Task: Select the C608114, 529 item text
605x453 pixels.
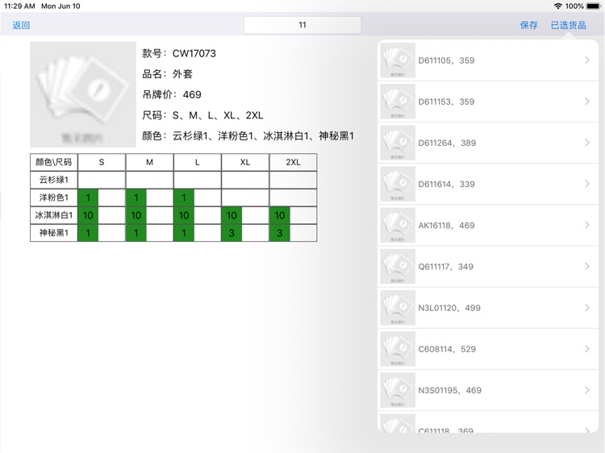Action: coord(447,349)
